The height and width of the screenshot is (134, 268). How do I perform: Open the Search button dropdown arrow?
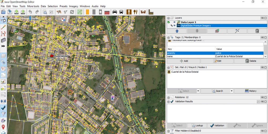(232, 91)
